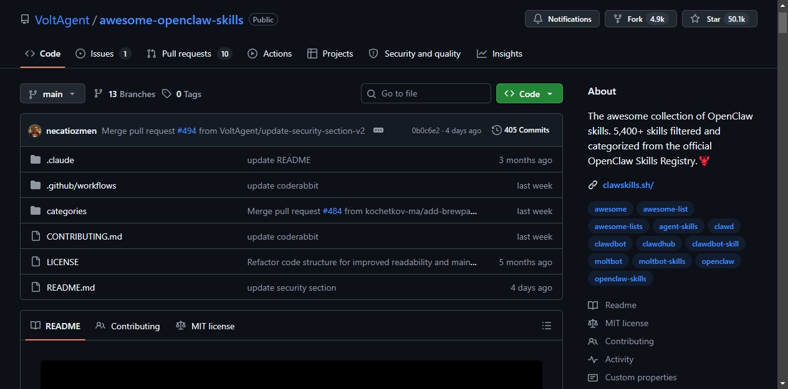
Task: Click the .github/workflows folder icon
Action: (x=36, y=185)
